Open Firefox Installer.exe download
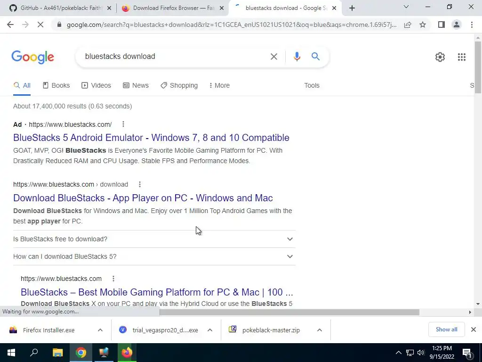The height and width of the screenshot is (362, 482). 48,330
